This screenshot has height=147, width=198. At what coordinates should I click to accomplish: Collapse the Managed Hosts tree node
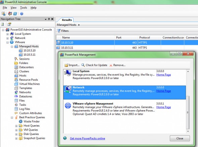[x=12, y=47]
